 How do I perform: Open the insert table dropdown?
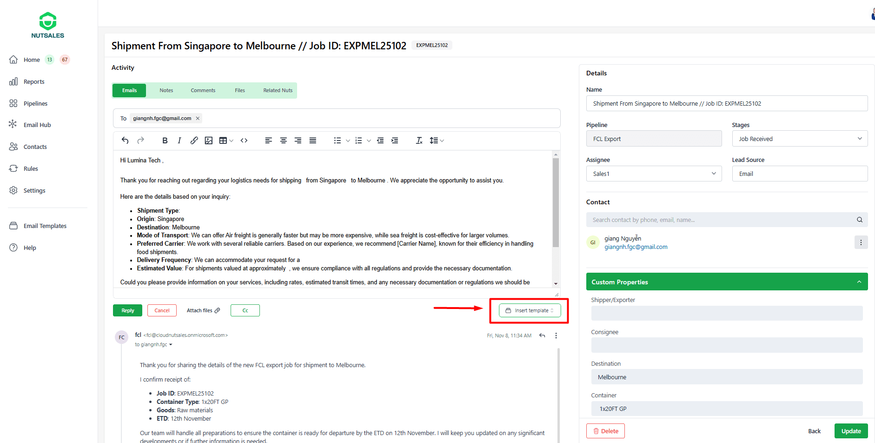[226, 140]
